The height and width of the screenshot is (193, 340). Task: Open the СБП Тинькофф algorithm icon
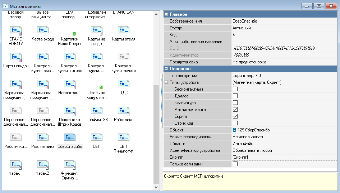pos(124,137)
